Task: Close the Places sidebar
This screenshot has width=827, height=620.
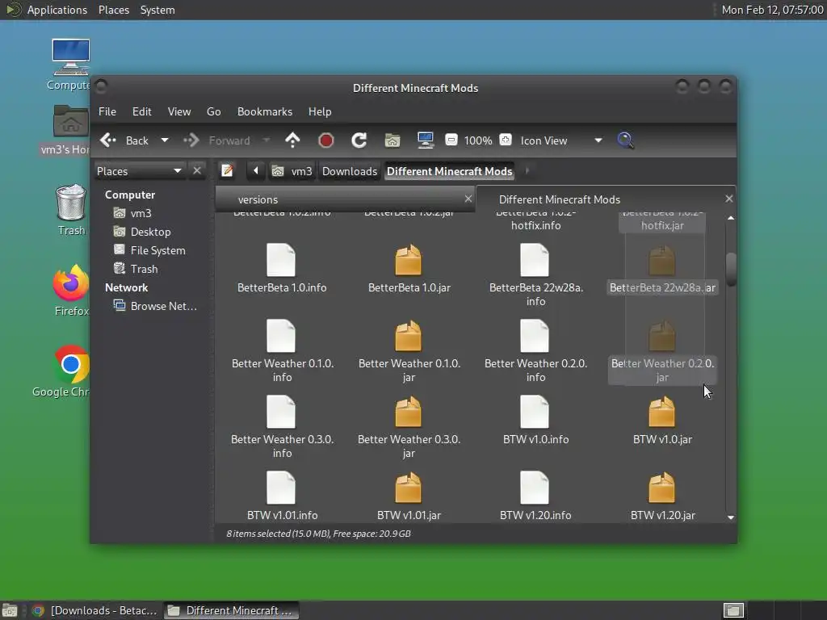Action: [197, 171]
